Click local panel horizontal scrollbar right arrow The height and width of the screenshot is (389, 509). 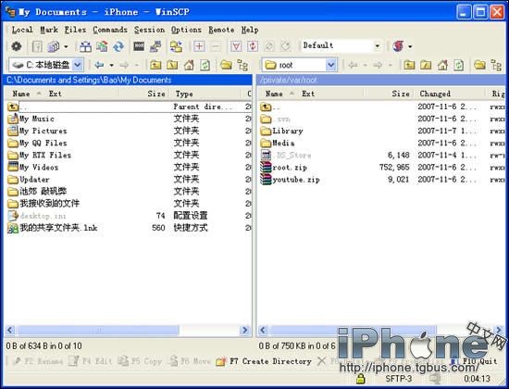(x=244, y=330)
